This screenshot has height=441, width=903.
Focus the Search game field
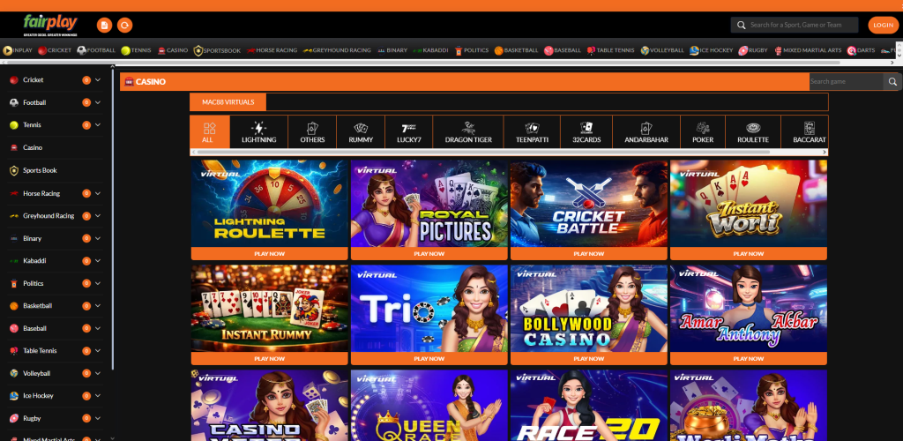[x=846, y=82]
